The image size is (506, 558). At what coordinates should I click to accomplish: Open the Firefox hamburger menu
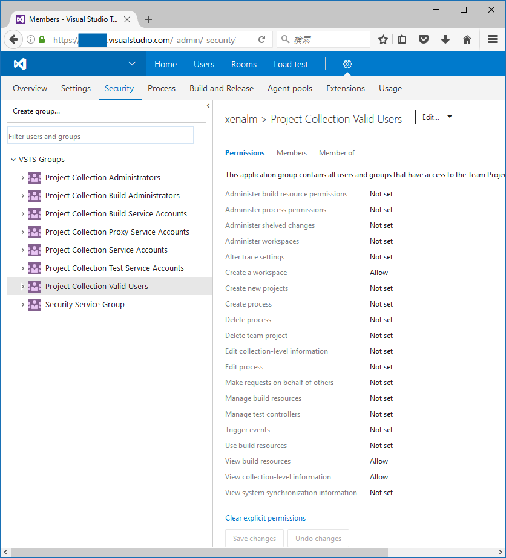point(493,39)
